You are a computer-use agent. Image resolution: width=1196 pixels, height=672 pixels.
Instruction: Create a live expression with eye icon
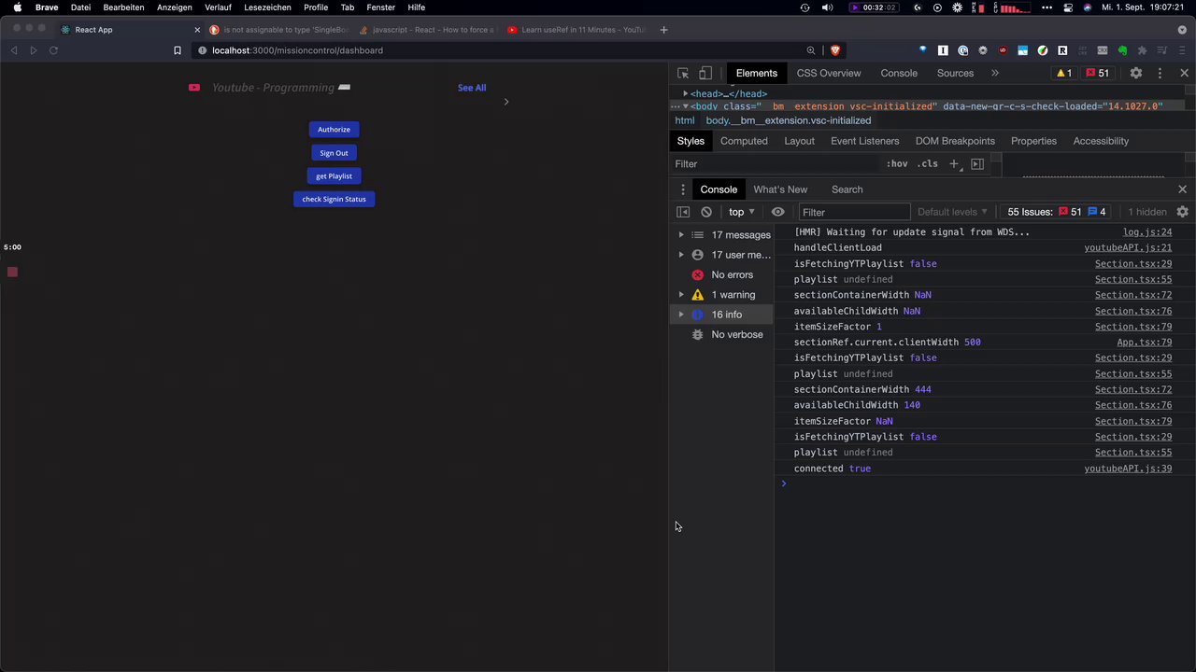coord(777,212)
